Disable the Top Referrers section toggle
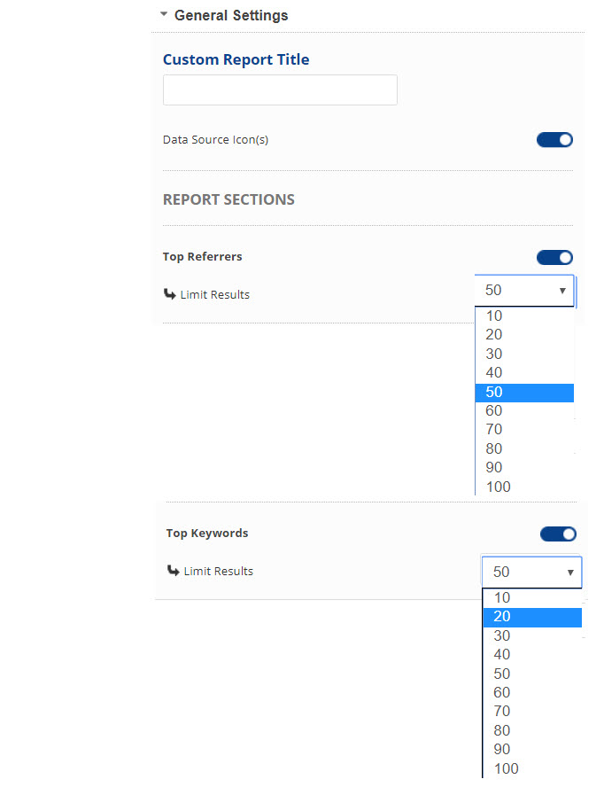604x787 pixels. click(554, 257)
